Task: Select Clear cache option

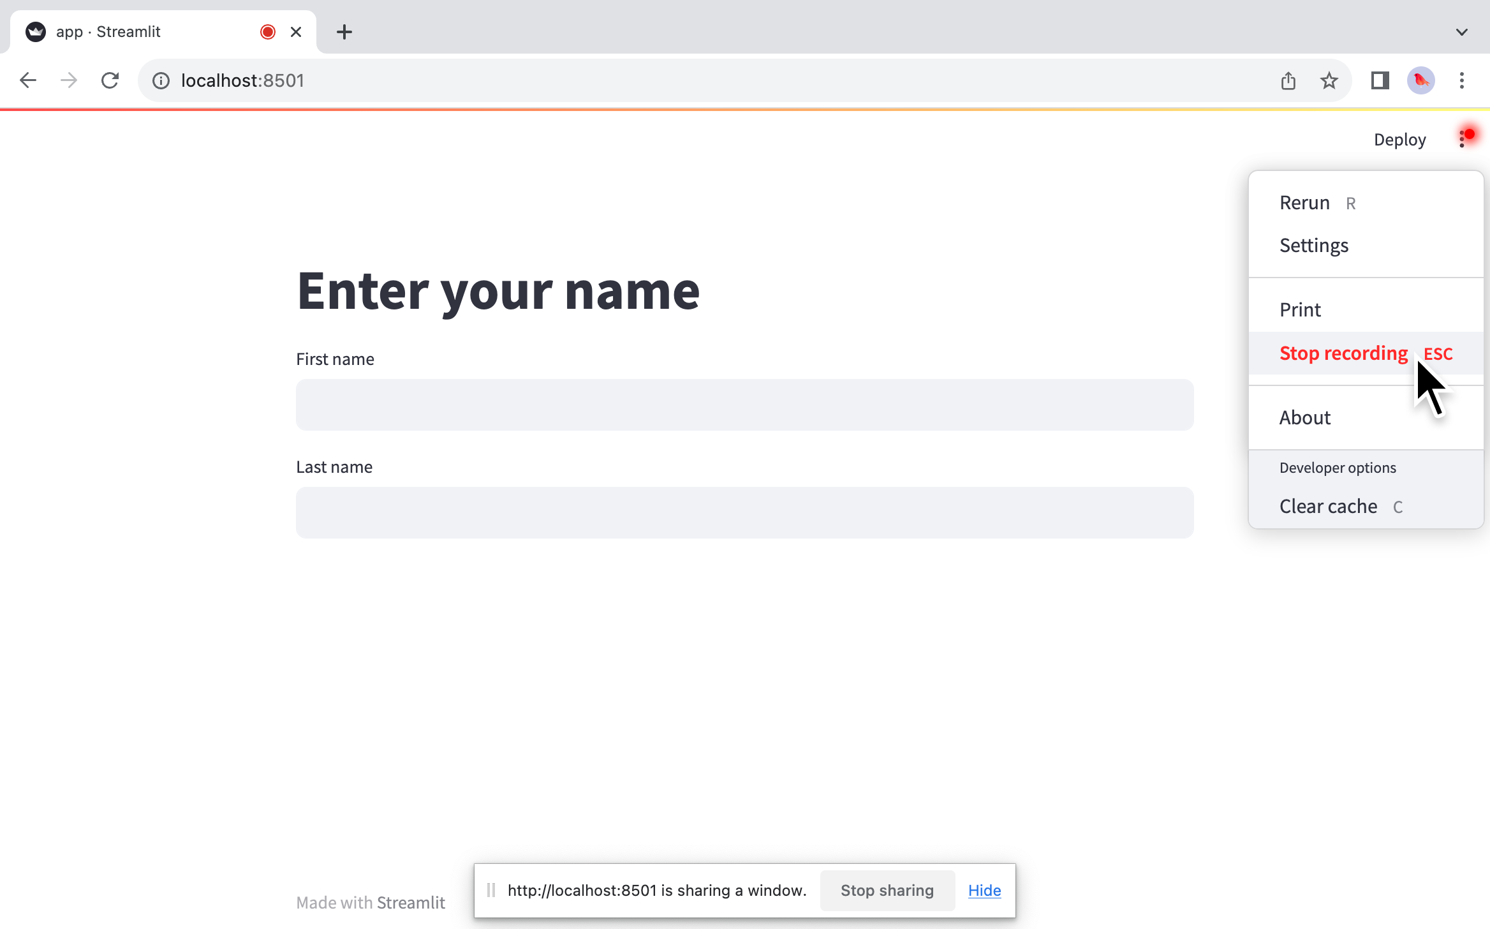Action: 1329,505
